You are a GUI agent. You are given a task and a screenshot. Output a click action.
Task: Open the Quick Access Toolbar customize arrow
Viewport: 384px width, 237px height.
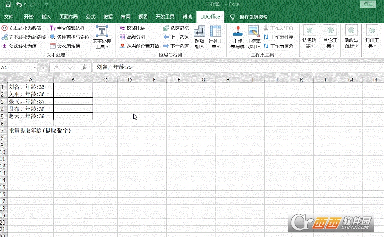point(46,4)
